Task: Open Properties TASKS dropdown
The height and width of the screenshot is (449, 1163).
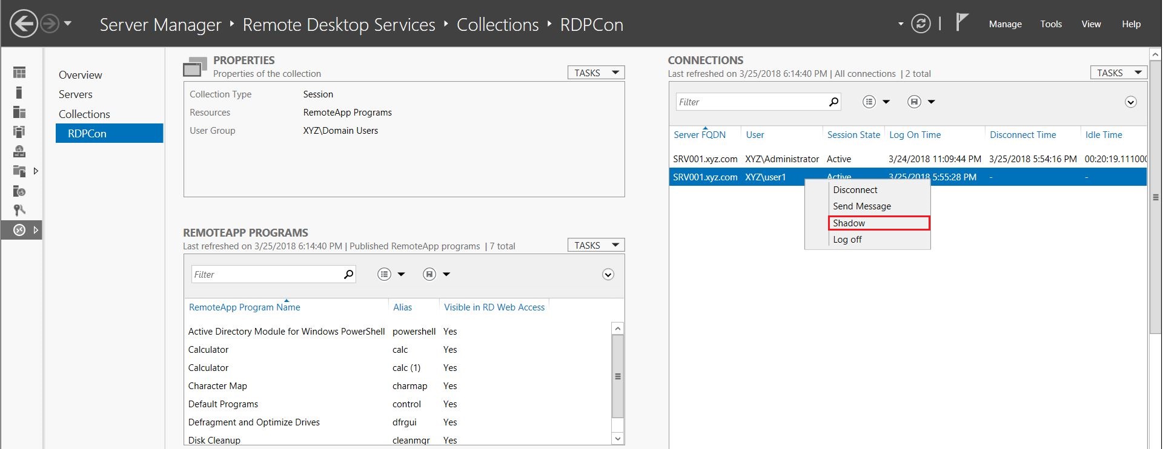Action: 596,73
